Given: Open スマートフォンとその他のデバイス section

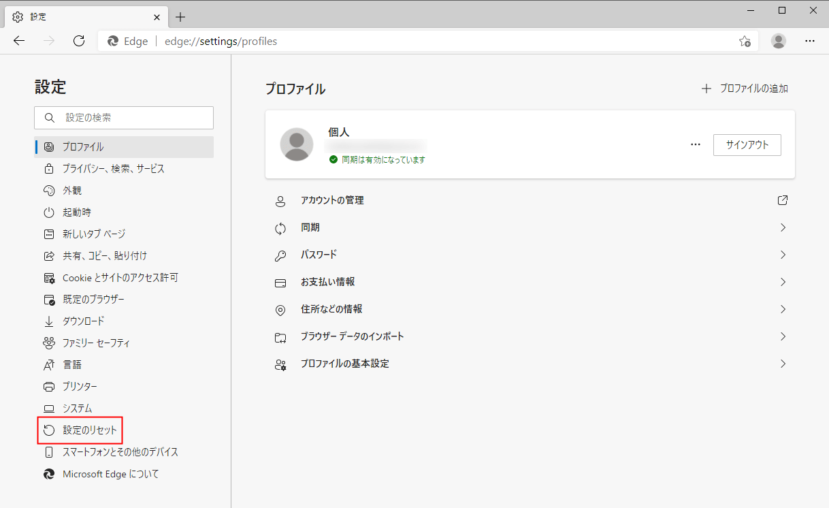Looking at the screenshot, I should coord(124,452).
